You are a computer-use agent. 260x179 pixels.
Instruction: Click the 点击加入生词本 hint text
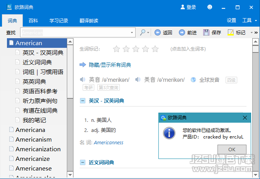coord(188,49)
